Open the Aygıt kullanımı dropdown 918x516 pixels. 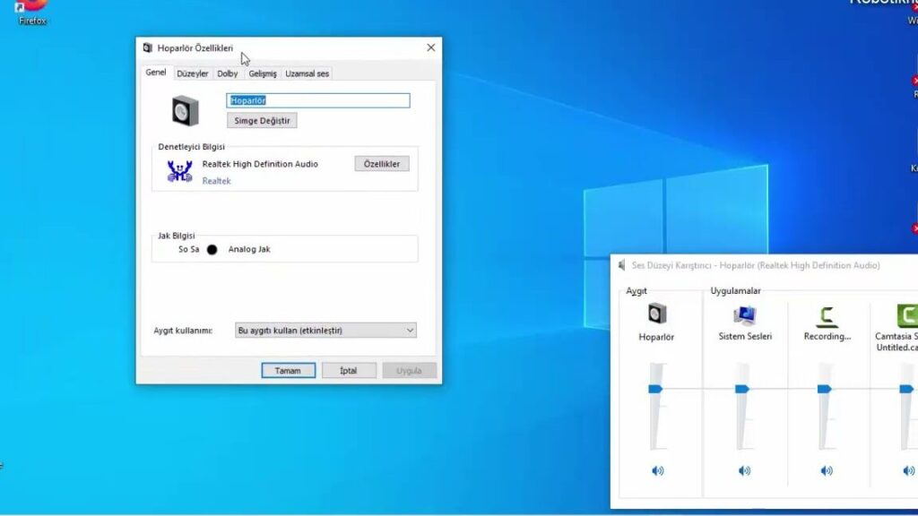point(325,331)
